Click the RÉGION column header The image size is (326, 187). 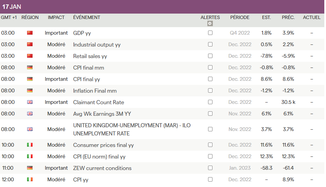tap(30, 17)
